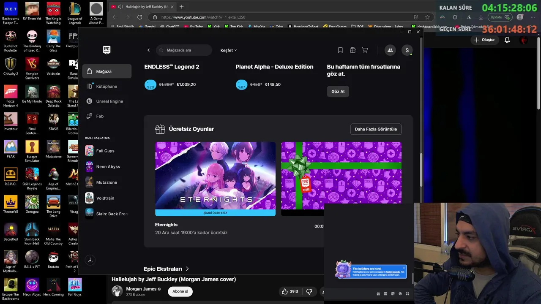The width and height of the screenshot is (541, 304).
Task: Open a new browser tab
Action: [x=182, y=7]
